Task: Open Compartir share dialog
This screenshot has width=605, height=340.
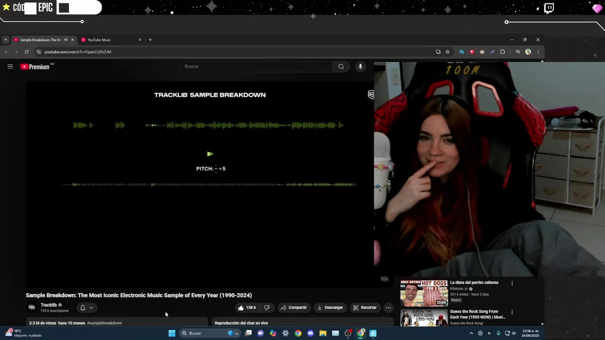Action: pos(294,307)
